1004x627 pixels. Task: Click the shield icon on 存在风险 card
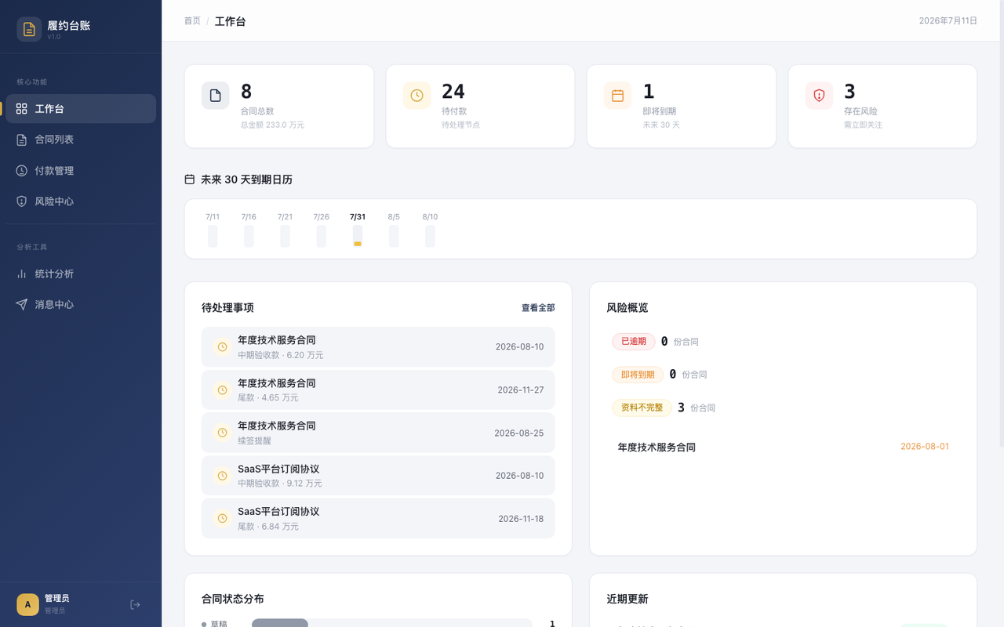tap(819, 96)
